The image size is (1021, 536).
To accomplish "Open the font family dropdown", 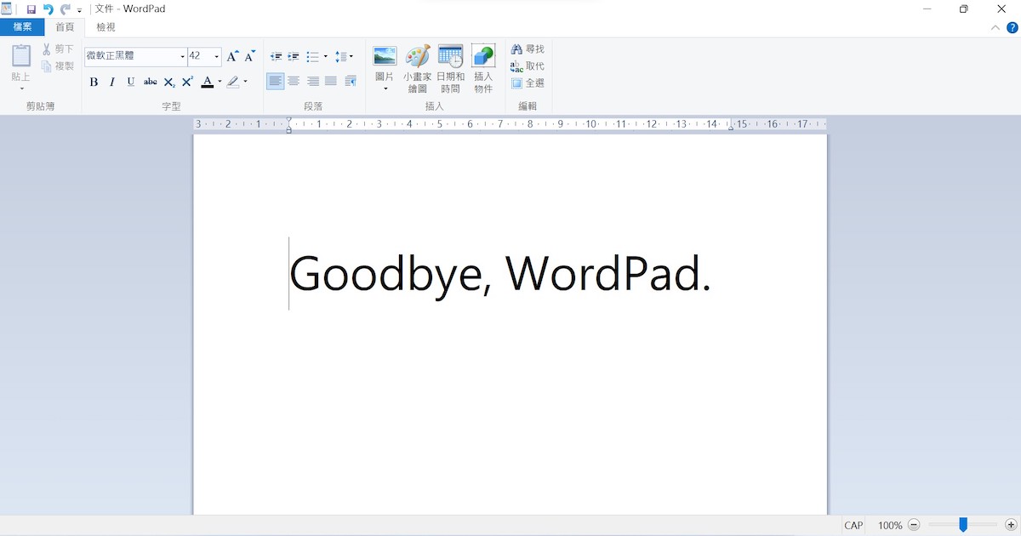I will (x=184, y=56).
